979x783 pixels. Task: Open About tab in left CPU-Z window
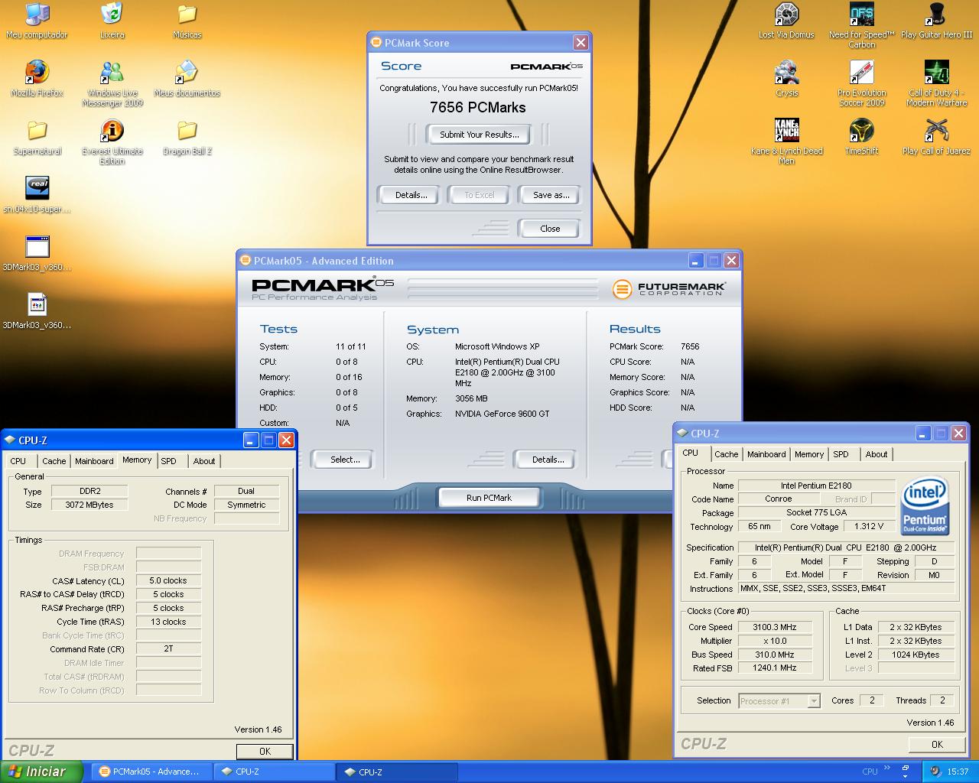click(203, 461)
